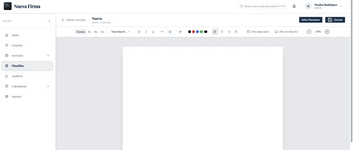The width and height of the screenshot is (353, 150).
Task: Toggle underline formatting
Action: [x=153, y=32]
